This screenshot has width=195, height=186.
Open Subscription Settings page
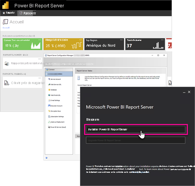point(56,116)
